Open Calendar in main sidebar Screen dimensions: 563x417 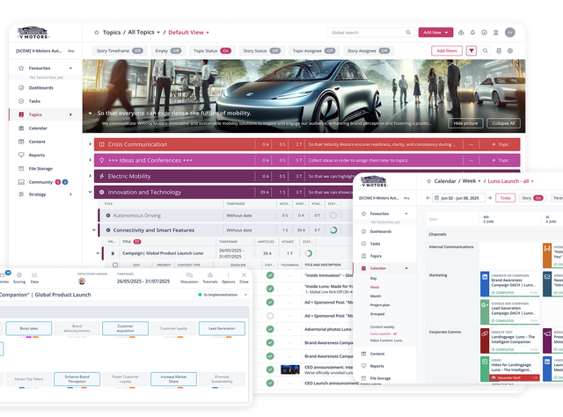click(38, 128)
